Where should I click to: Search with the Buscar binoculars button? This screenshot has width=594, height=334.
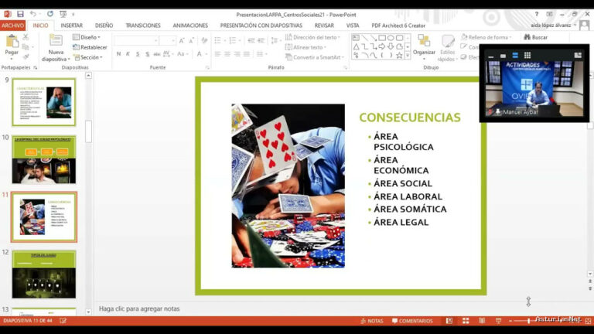tap(536, 37)
